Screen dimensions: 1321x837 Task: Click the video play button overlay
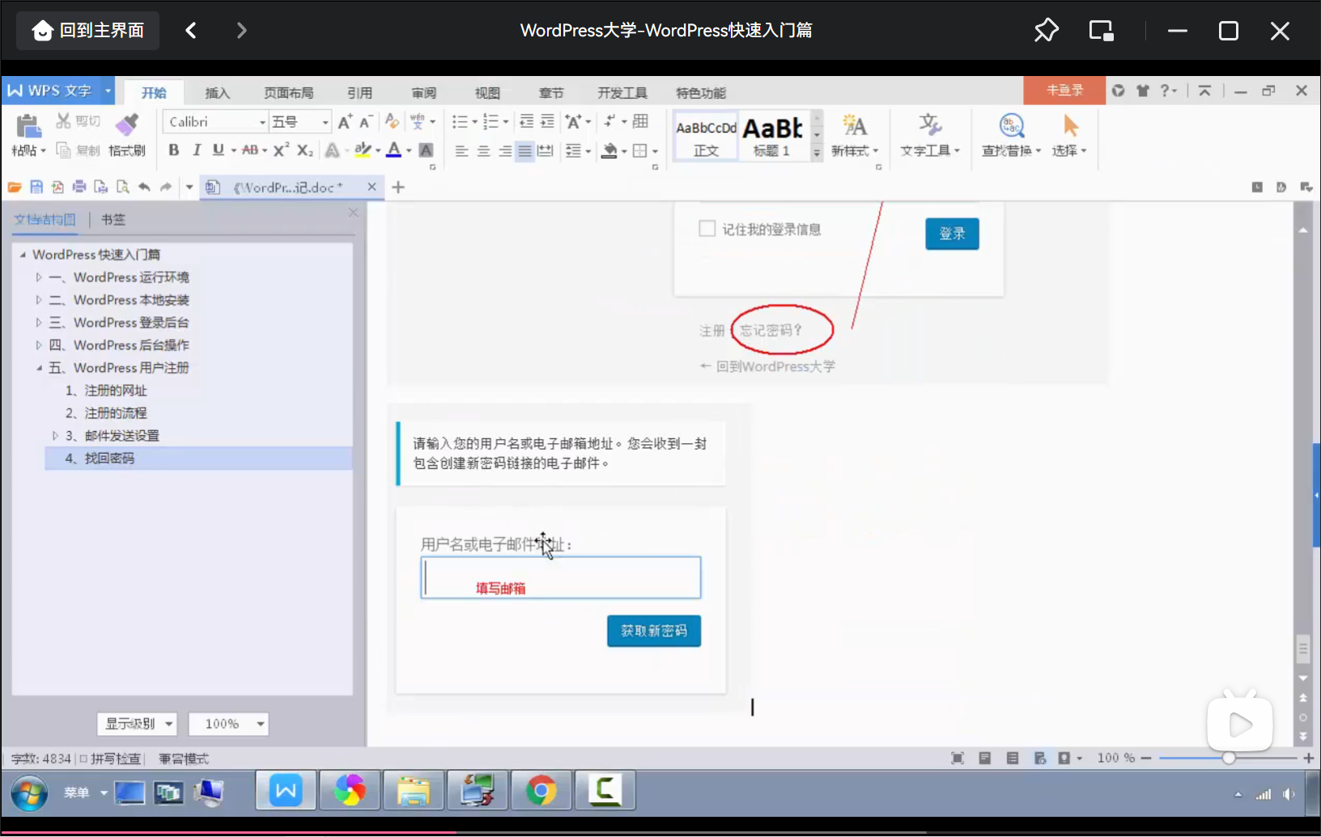[x=1239, y=724]
